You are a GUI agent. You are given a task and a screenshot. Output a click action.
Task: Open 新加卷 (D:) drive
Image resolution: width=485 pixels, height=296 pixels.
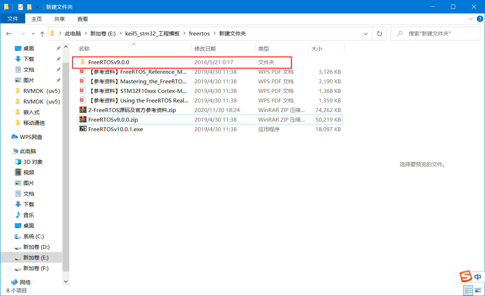36,247
